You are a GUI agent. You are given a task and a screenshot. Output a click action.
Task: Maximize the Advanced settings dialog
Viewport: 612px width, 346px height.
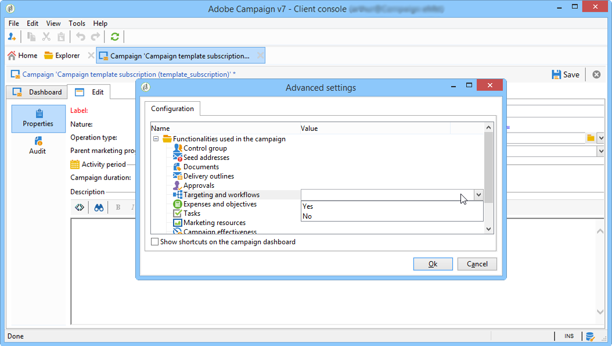[x=469, y=85]
